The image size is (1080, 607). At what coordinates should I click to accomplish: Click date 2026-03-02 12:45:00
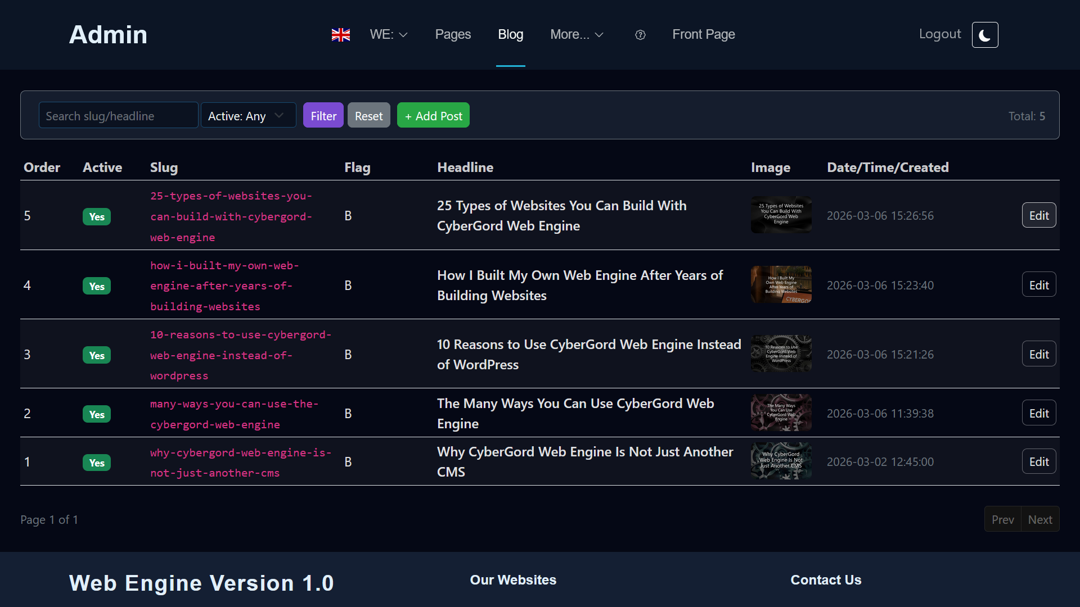pyautogui.click(x=880, y=461)
